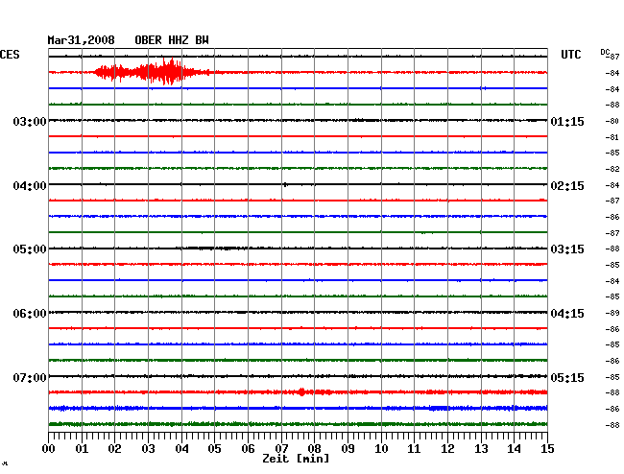Screen dimensions: 624x474
Task: Click the 02:15 UTC time label
Action: point(567,186)
